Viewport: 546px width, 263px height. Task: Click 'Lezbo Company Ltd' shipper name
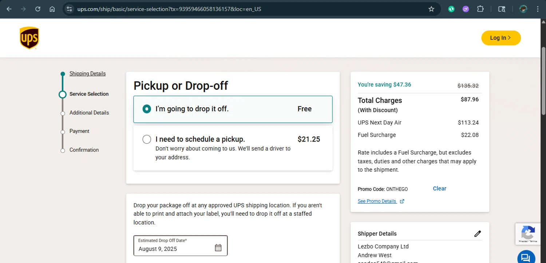point(383,246)
